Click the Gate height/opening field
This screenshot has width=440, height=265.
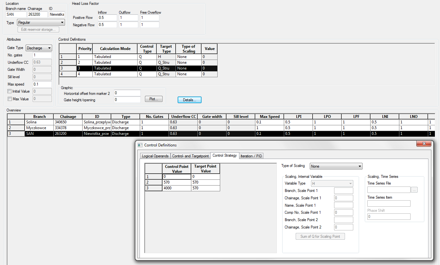point(127,100)
